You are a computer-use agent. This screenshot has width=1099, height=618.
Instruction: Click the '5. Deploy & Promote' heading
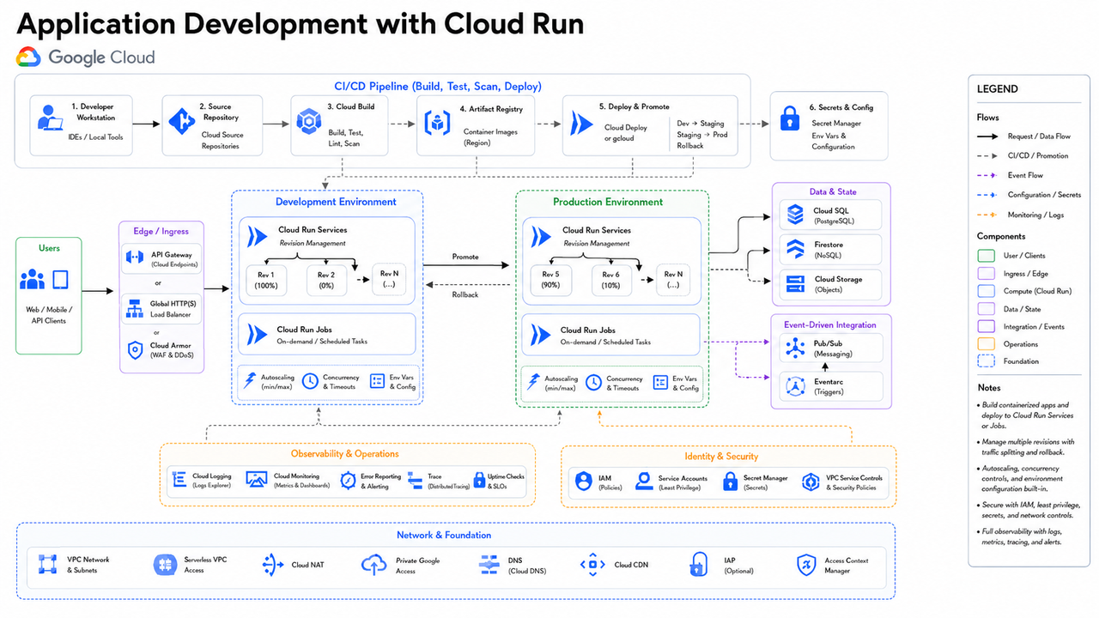click(634, 106)
